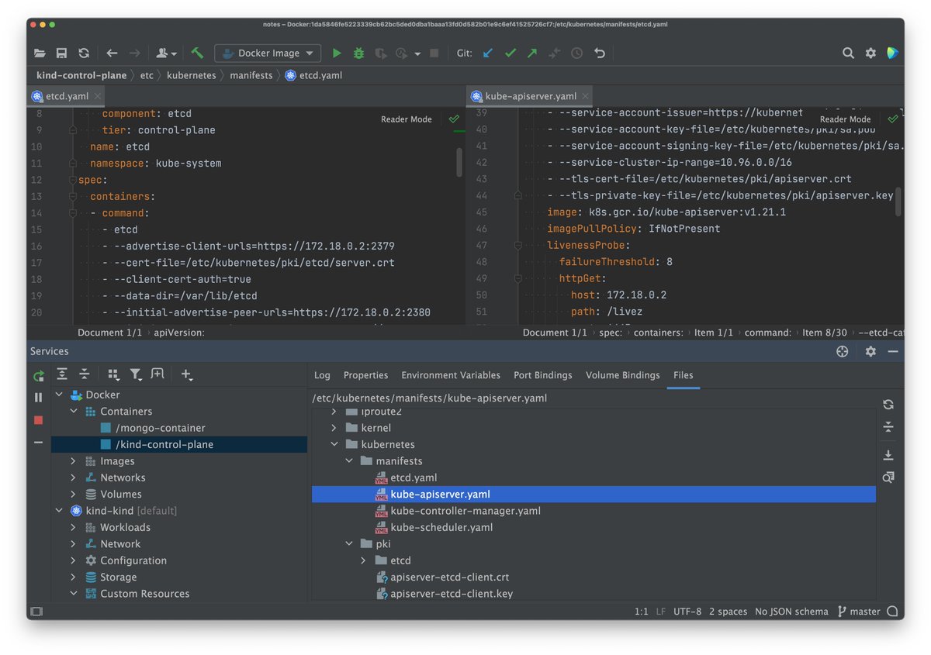Click the Download file icon in Files panel
The width and height of the screenshot is (931, 655).
[x=888, y=456]
